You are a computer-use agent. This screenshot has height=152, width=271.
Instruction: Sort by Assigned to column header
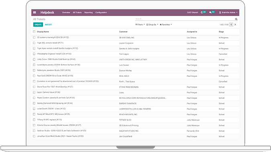(192, 32)
